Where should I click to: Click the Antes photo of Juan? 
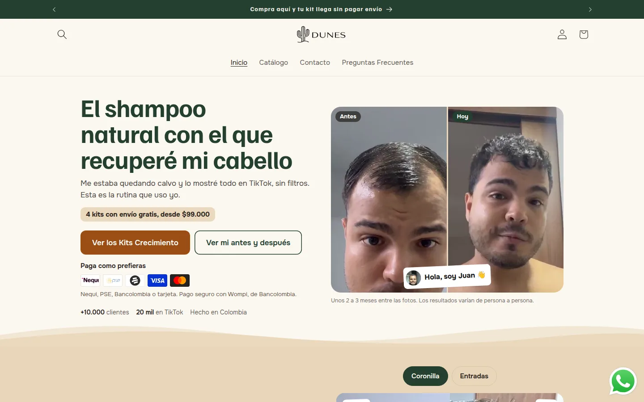[389, 200]
